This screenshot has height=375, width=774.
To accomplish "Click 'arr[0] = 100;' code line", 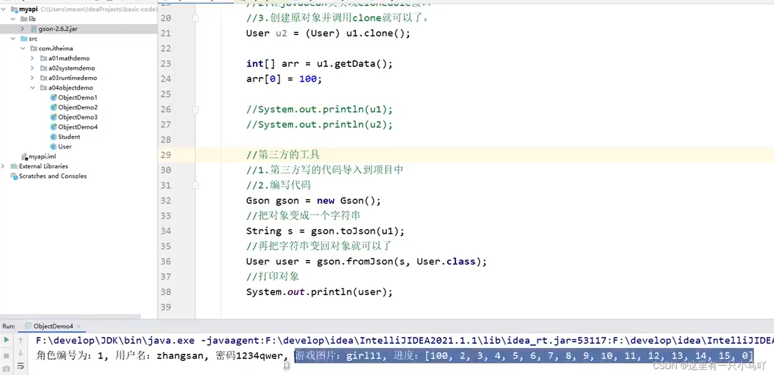I will click(284, 79).
